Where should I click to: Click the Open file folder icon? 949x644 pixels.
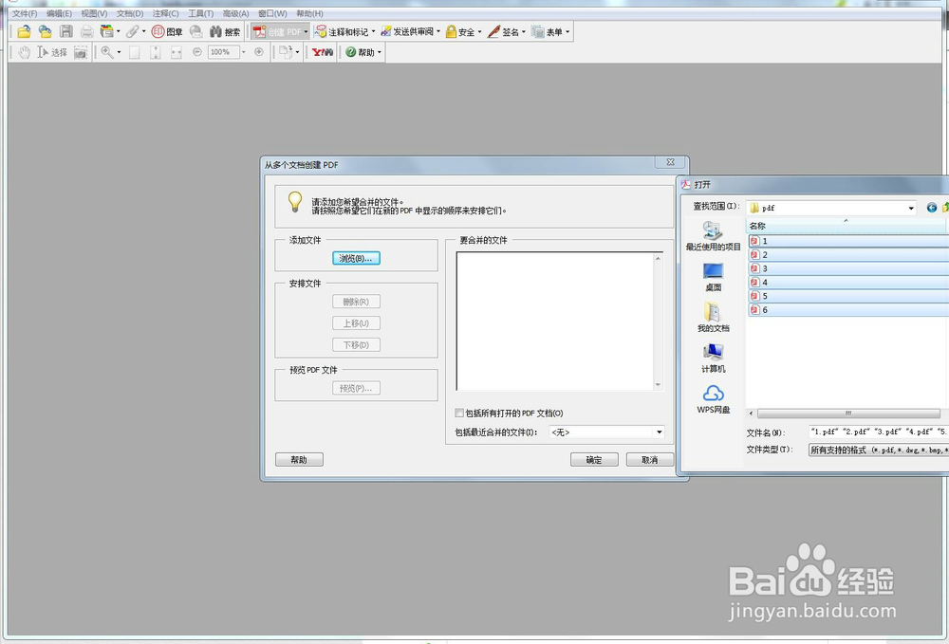tap(25, 32)
